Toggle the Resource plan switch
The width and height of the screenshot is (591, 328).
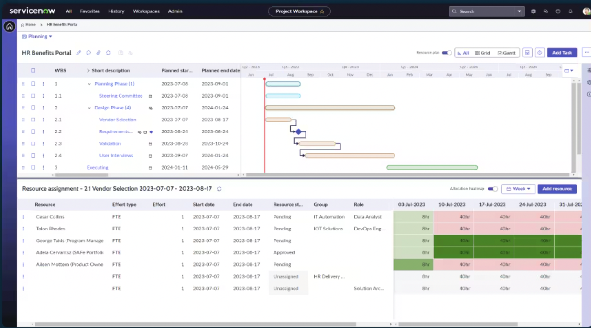pos(447,53)
